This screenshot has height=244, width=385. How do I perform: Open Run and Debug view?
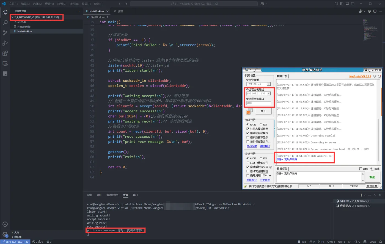(x=5, y=43)
